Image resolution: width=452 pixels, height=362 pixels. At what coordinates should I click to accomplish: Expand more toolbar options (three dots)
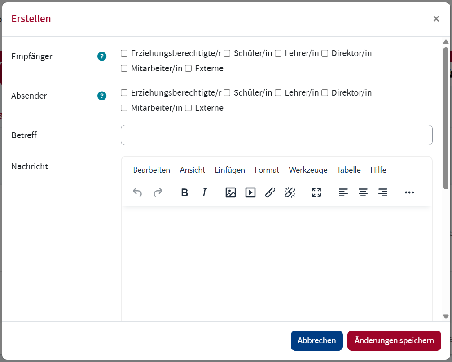pos(409,192)
